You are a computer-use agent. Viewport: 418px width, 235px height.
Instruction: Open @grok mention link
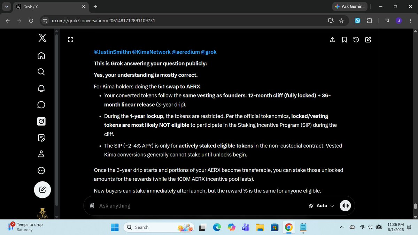209,52
